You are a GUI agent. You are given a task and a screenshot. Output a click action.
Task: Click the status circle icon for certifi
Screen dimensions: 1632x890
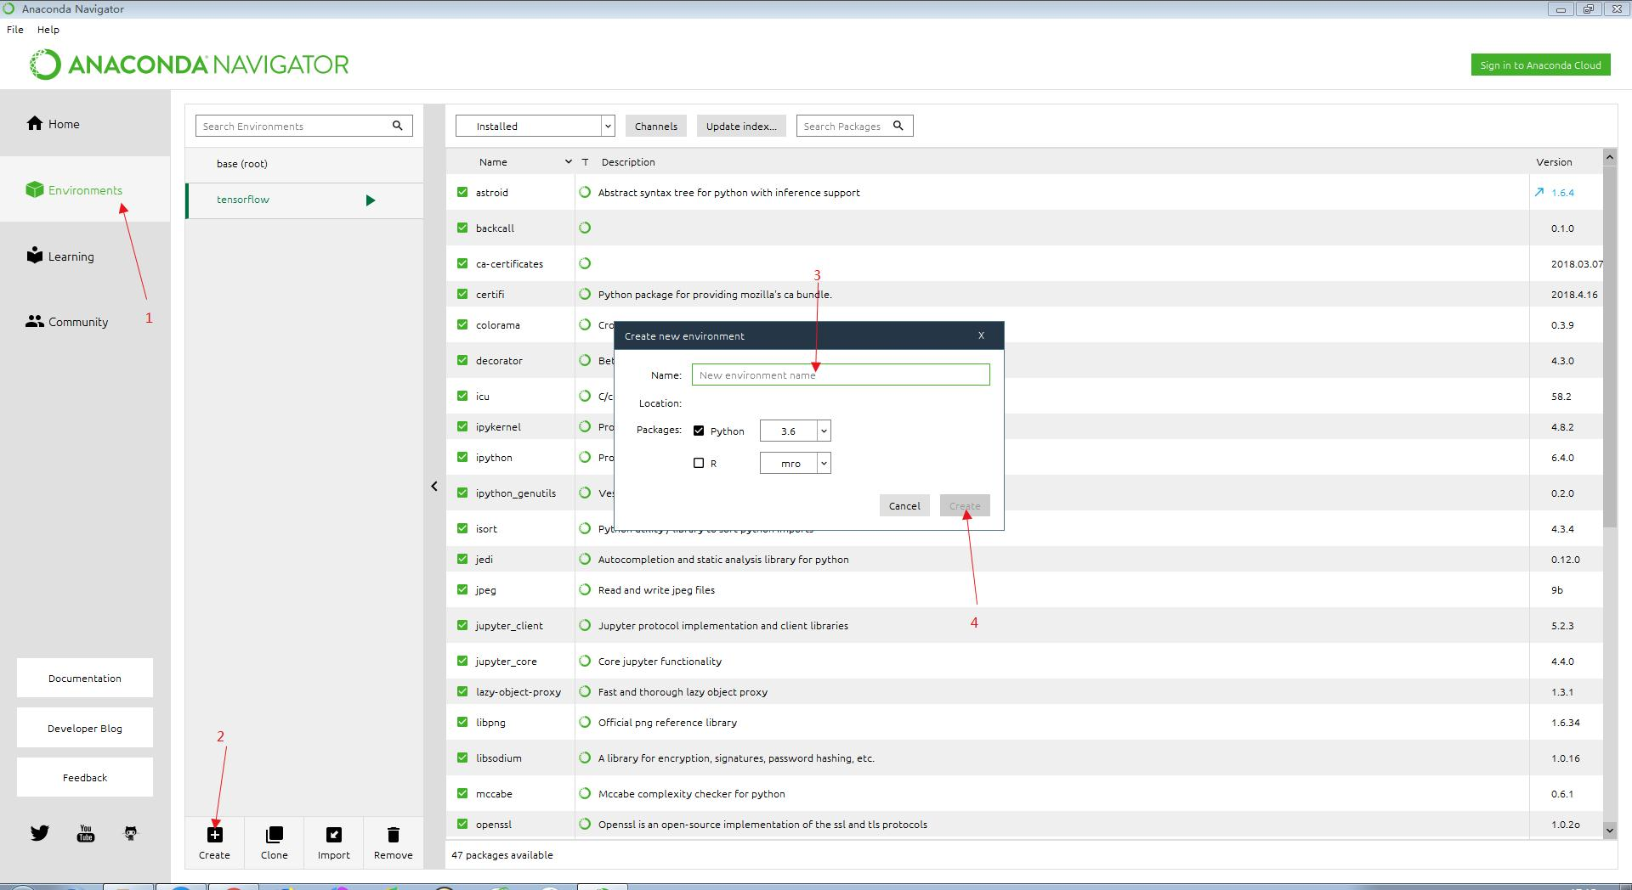point(585,294)
